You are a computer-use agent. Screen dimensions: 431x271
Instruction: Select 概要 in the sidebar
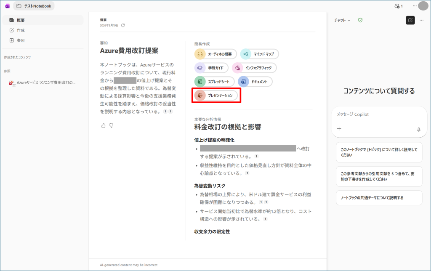click(43, 20)
